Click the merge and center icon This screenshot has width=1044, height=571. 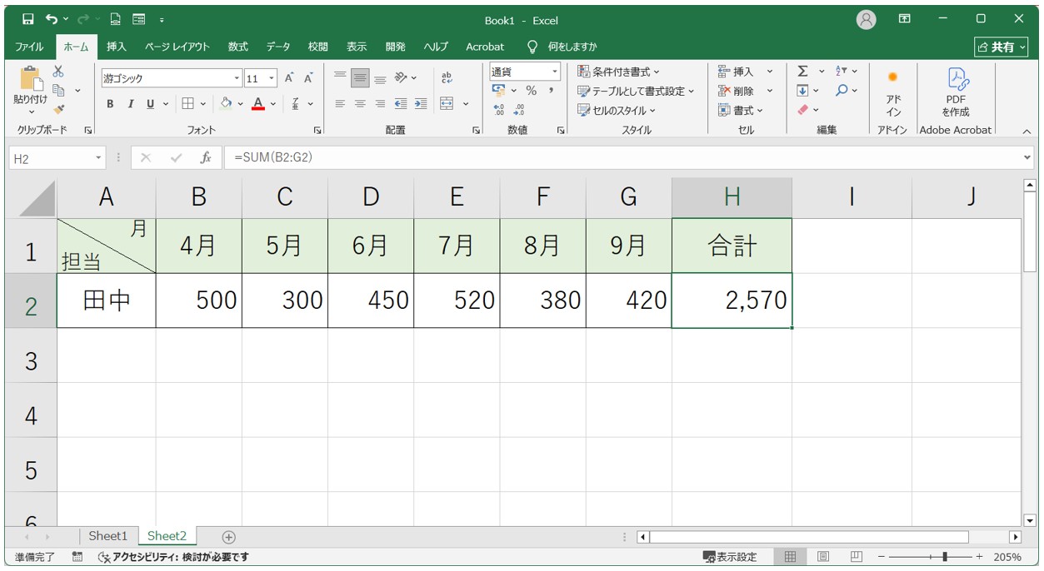pos(447,104)
